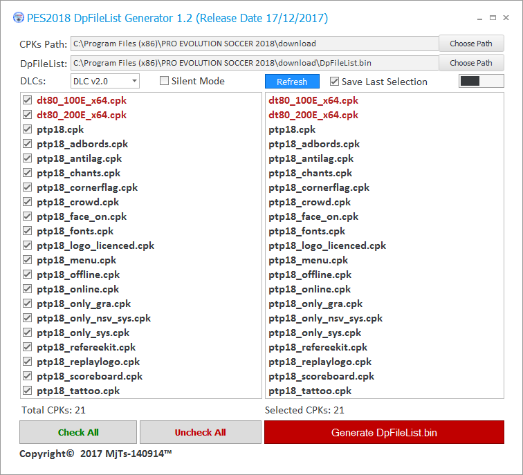Click the red Uncheck All button
523x475 pixels.
pos(200,432)
